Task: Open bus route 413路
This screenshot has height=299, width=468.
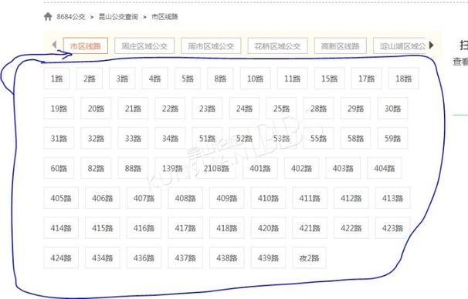Action: point(392,198)
